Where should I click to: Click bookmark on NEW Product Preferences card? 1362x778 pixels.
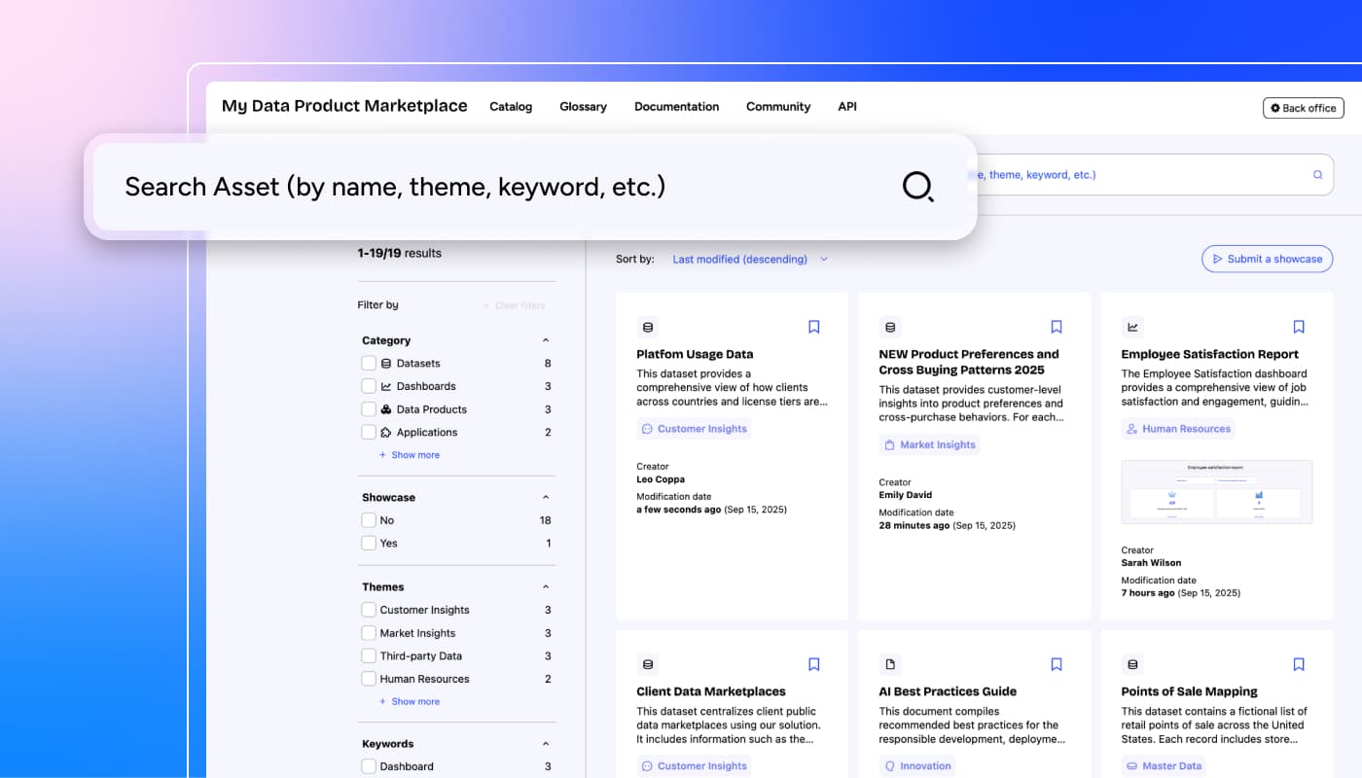click(x=1057, y=327)
